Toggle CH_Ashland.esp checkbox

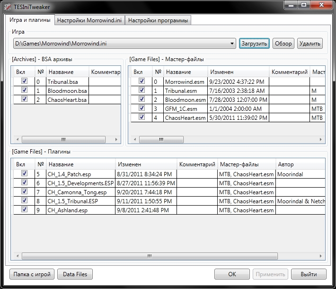click(x=25, y=209)
